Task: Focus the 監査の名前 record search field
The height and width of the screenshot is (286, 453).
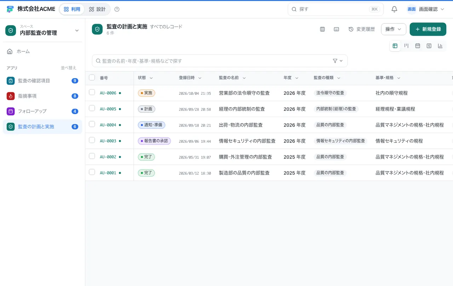Action: (220, 61)
